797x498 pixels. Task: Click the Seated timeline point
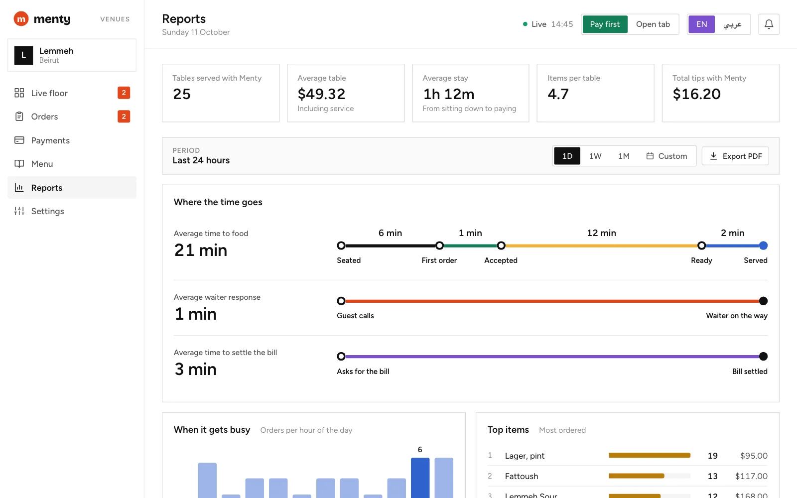pyautogui.click(x=341, y=246)
